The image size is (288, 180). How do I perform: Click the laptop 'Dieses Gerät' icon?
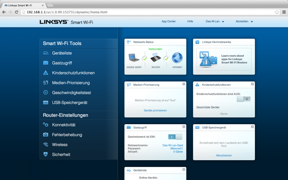(134, 58)
